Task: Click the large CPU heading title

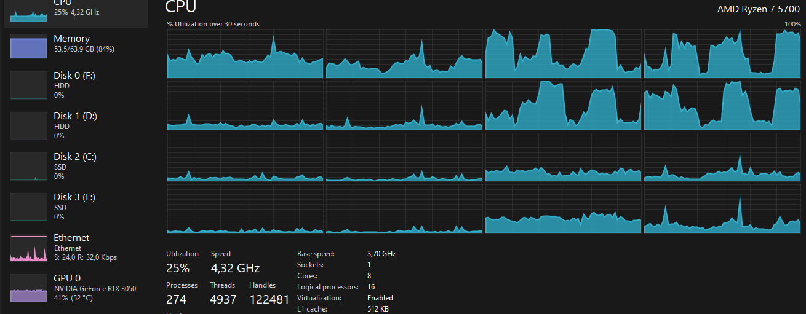Action: click(181, 7)
